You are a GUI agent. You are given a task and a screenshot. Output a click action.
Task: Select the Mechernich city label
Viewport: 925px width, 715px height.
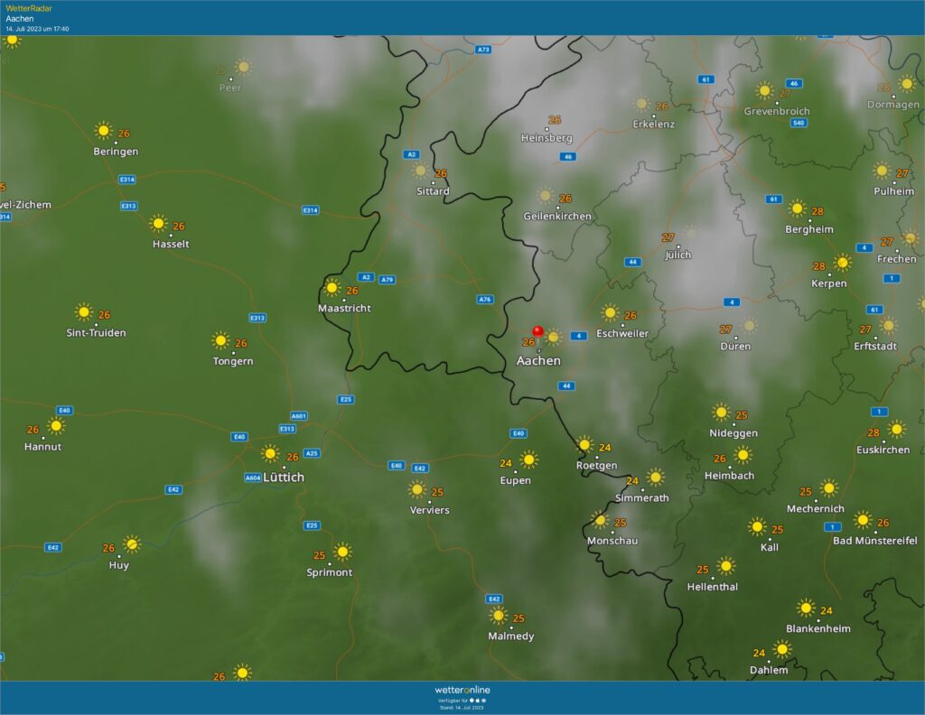tap(816, 508)
